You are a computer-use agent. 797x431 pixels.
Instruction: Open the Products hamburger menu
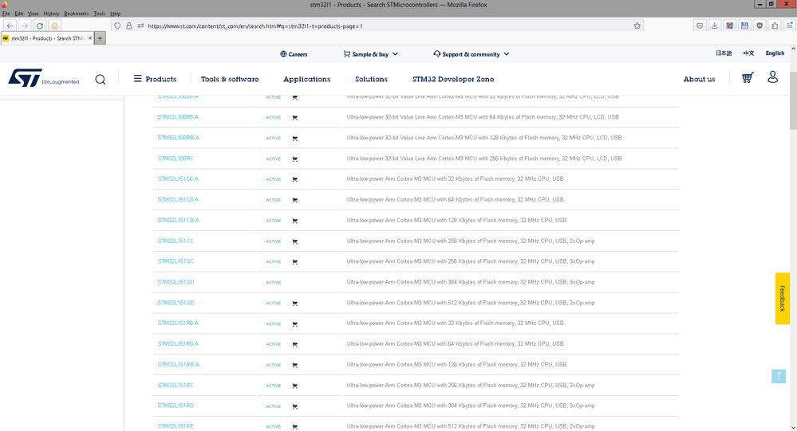(x=155, y=79)
